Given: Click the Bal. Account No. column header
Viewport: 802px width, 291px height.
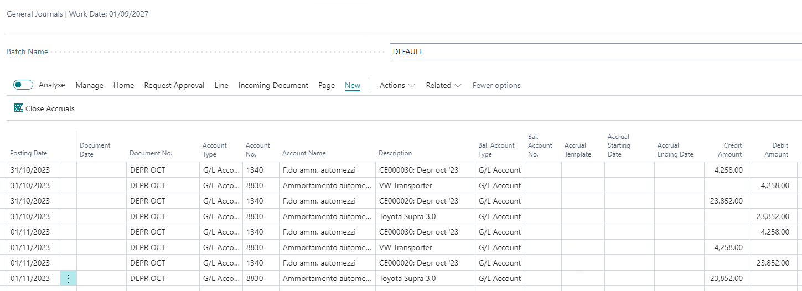Looking at the screenshot, I should (540, 145).
